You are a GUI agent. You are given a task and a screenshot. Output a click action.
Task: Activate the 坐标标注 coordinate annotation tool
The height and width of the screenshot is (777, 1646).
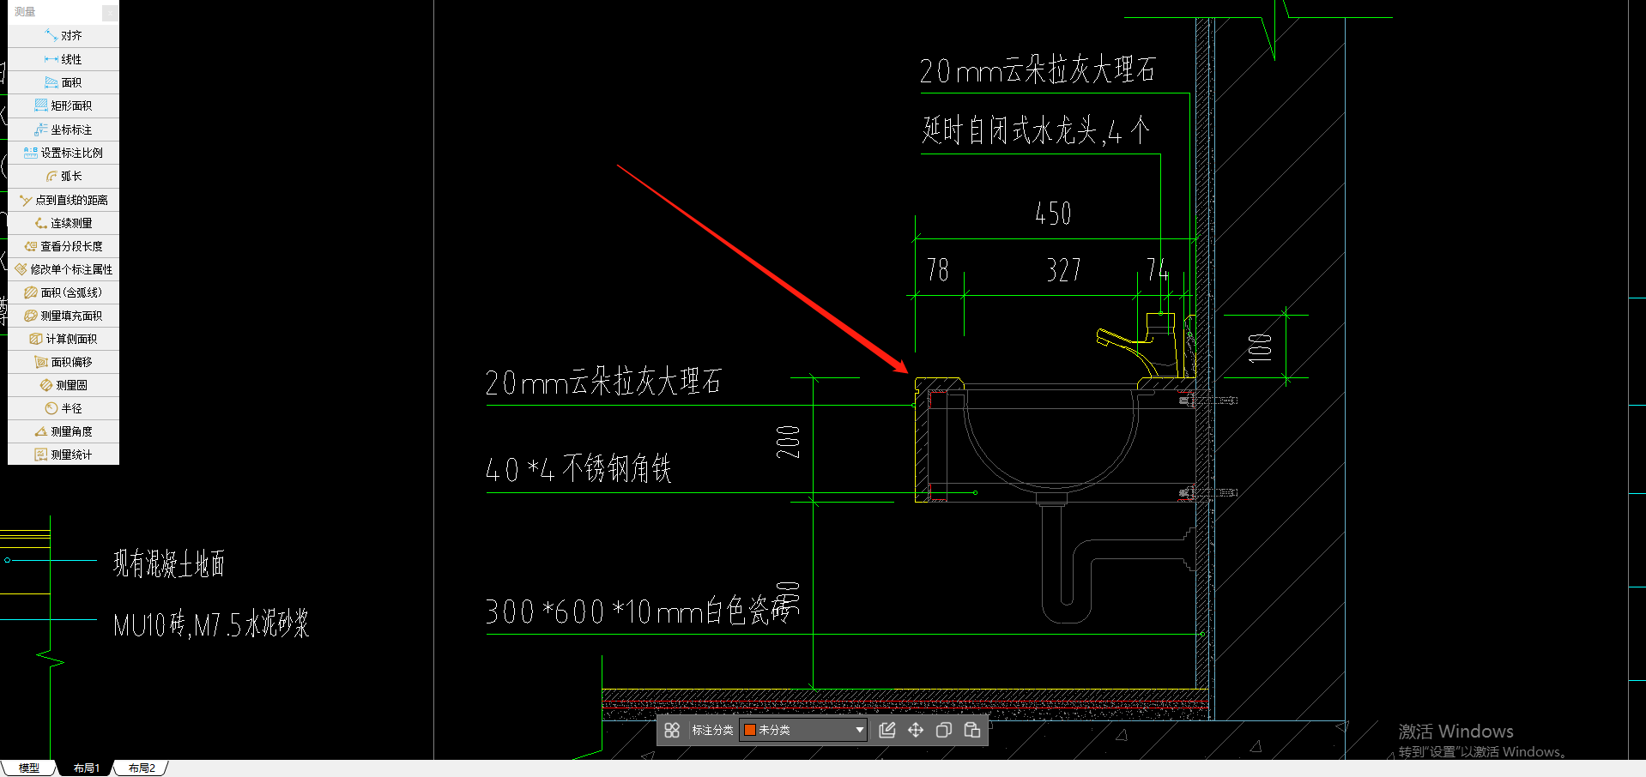[x=64, y=129]
